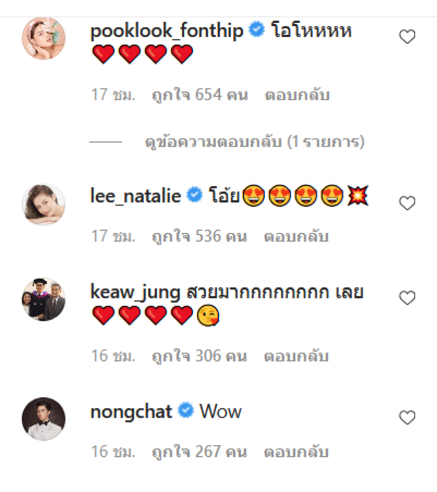This screenshot has width=437, height=492.
Task: View nongchat's profile picture
Action: tap(44, 419)
